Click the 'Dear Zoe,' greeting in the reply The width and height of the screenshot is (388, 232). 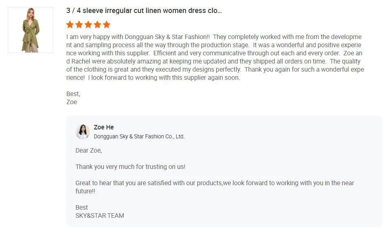coord(89,151)
